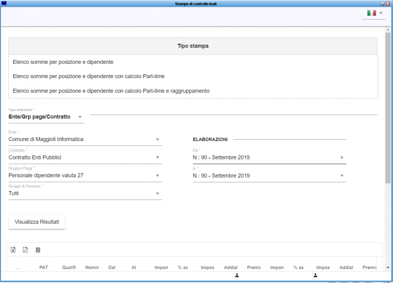Viewport: 393px width, 283px height.
Task: Click the Italian flag language icon
Action: (x=371, y=13)
